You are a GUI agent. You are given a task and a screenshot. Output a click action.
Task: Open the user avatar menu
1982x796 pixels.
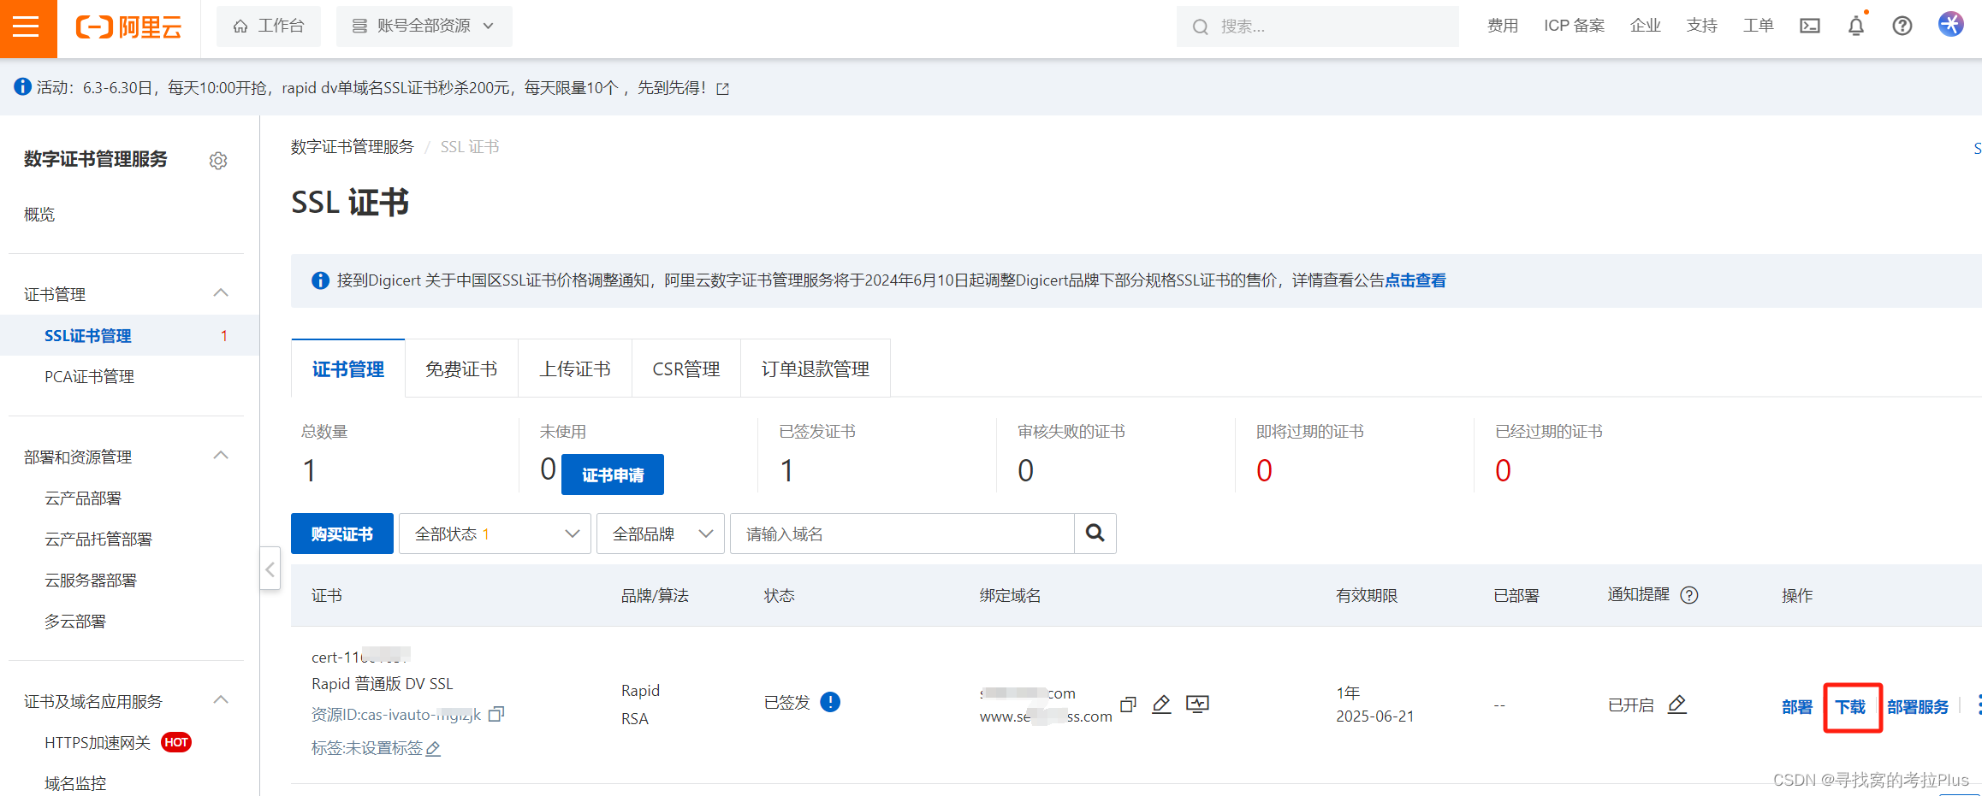pos(1950,24)
